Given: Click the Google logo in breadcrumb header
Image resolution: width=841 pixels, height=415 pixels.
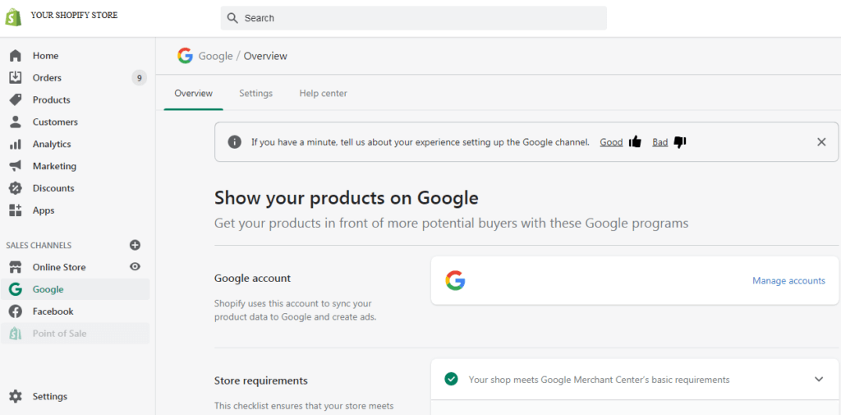Looking at the screenshot, I should point(185,56).
